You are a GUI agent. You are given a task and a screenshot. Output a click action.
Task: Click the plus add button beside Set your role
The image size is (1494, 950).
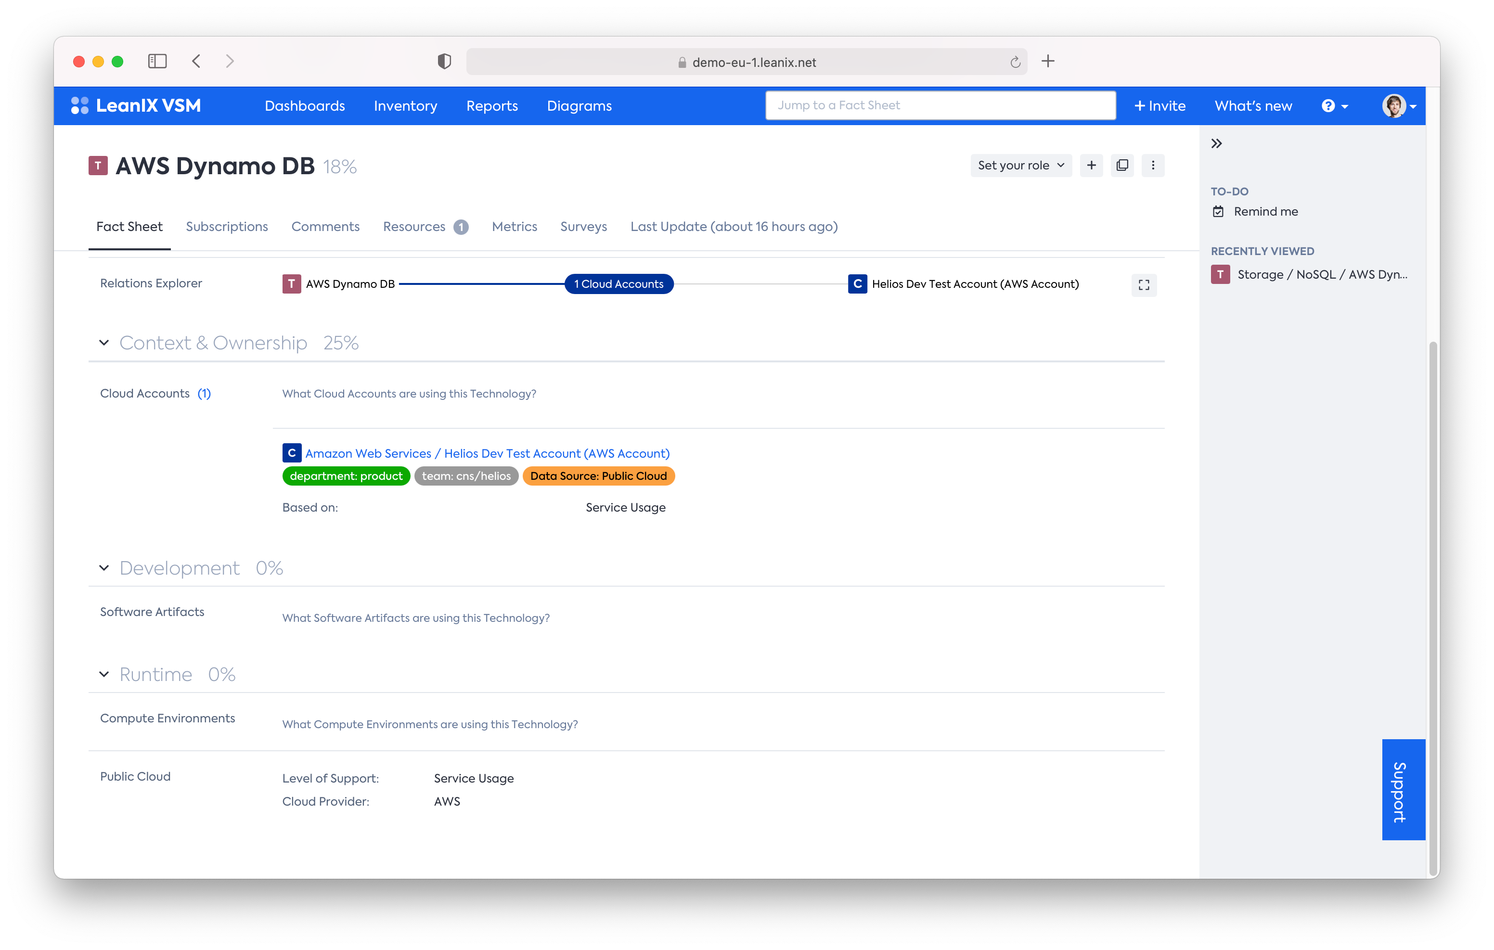[1091, 165]
